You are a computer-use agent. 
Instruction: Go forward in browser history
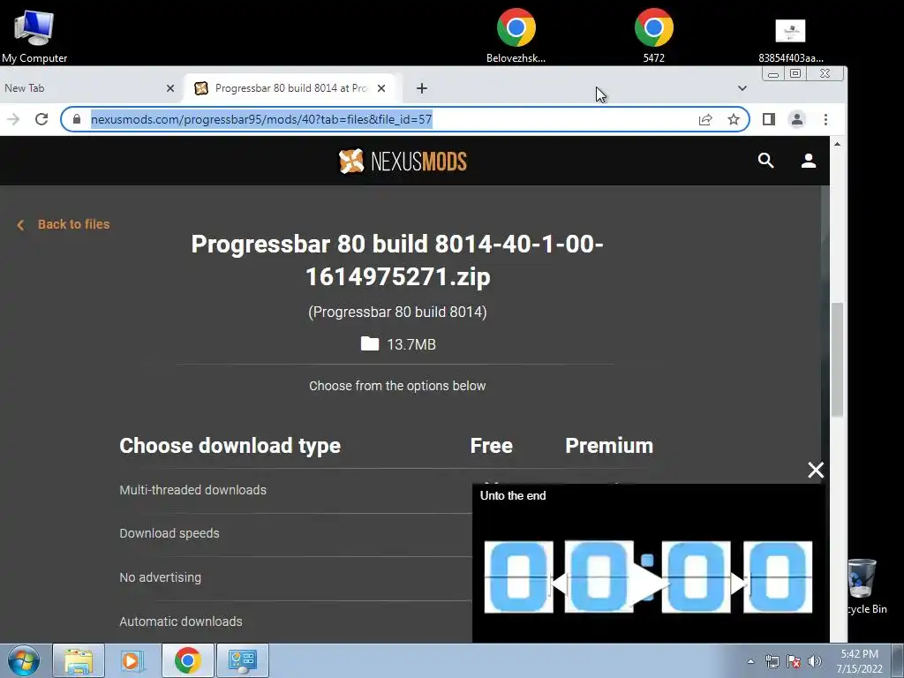tap(13, 119)
